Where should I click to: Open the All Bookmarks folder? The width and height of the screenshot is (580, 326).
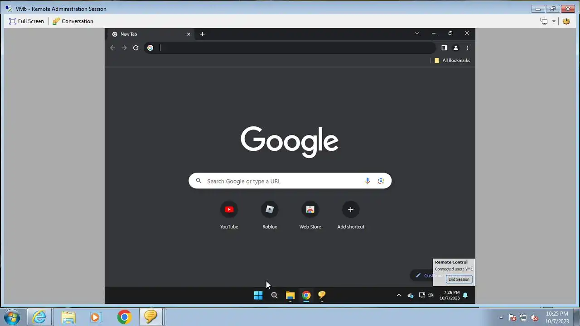click(x=452, y=60)
